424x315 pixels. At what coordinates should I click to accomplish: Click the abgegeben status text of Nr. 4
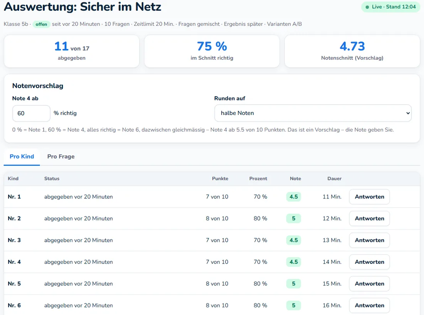tap(78, 262)
